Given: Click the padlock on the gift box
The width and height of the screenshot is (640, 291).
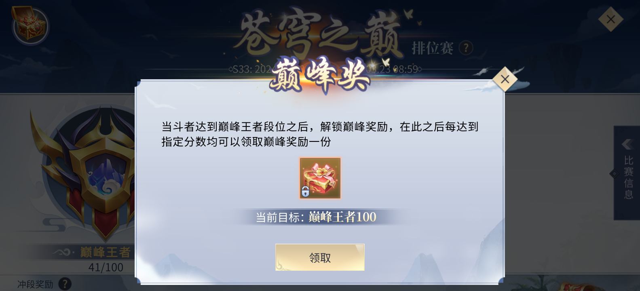Looking at the screenshot, I should point(305,192).
